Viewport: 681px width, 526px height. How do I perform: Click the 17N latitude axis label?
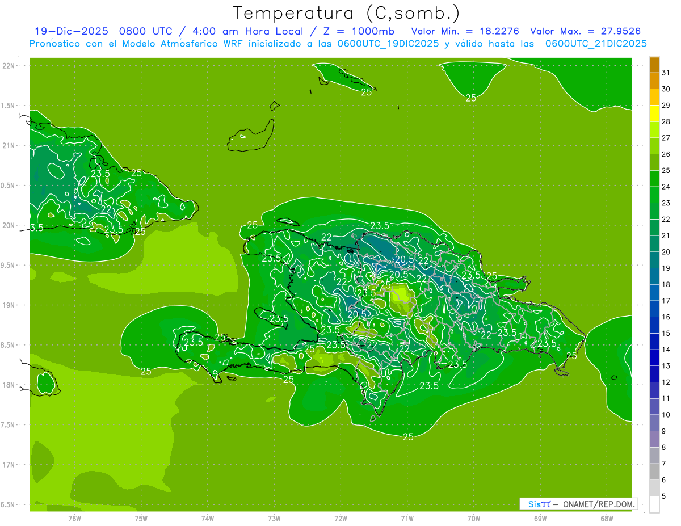pyautogui.click(x=10, y=465)
